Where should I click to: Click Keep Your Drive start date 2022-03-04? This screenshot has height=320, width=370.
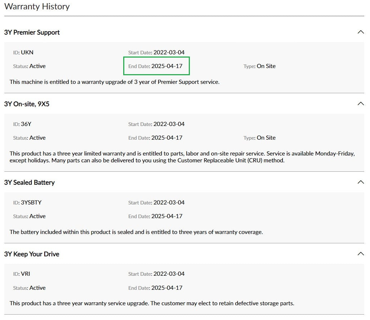pos(169,274)
